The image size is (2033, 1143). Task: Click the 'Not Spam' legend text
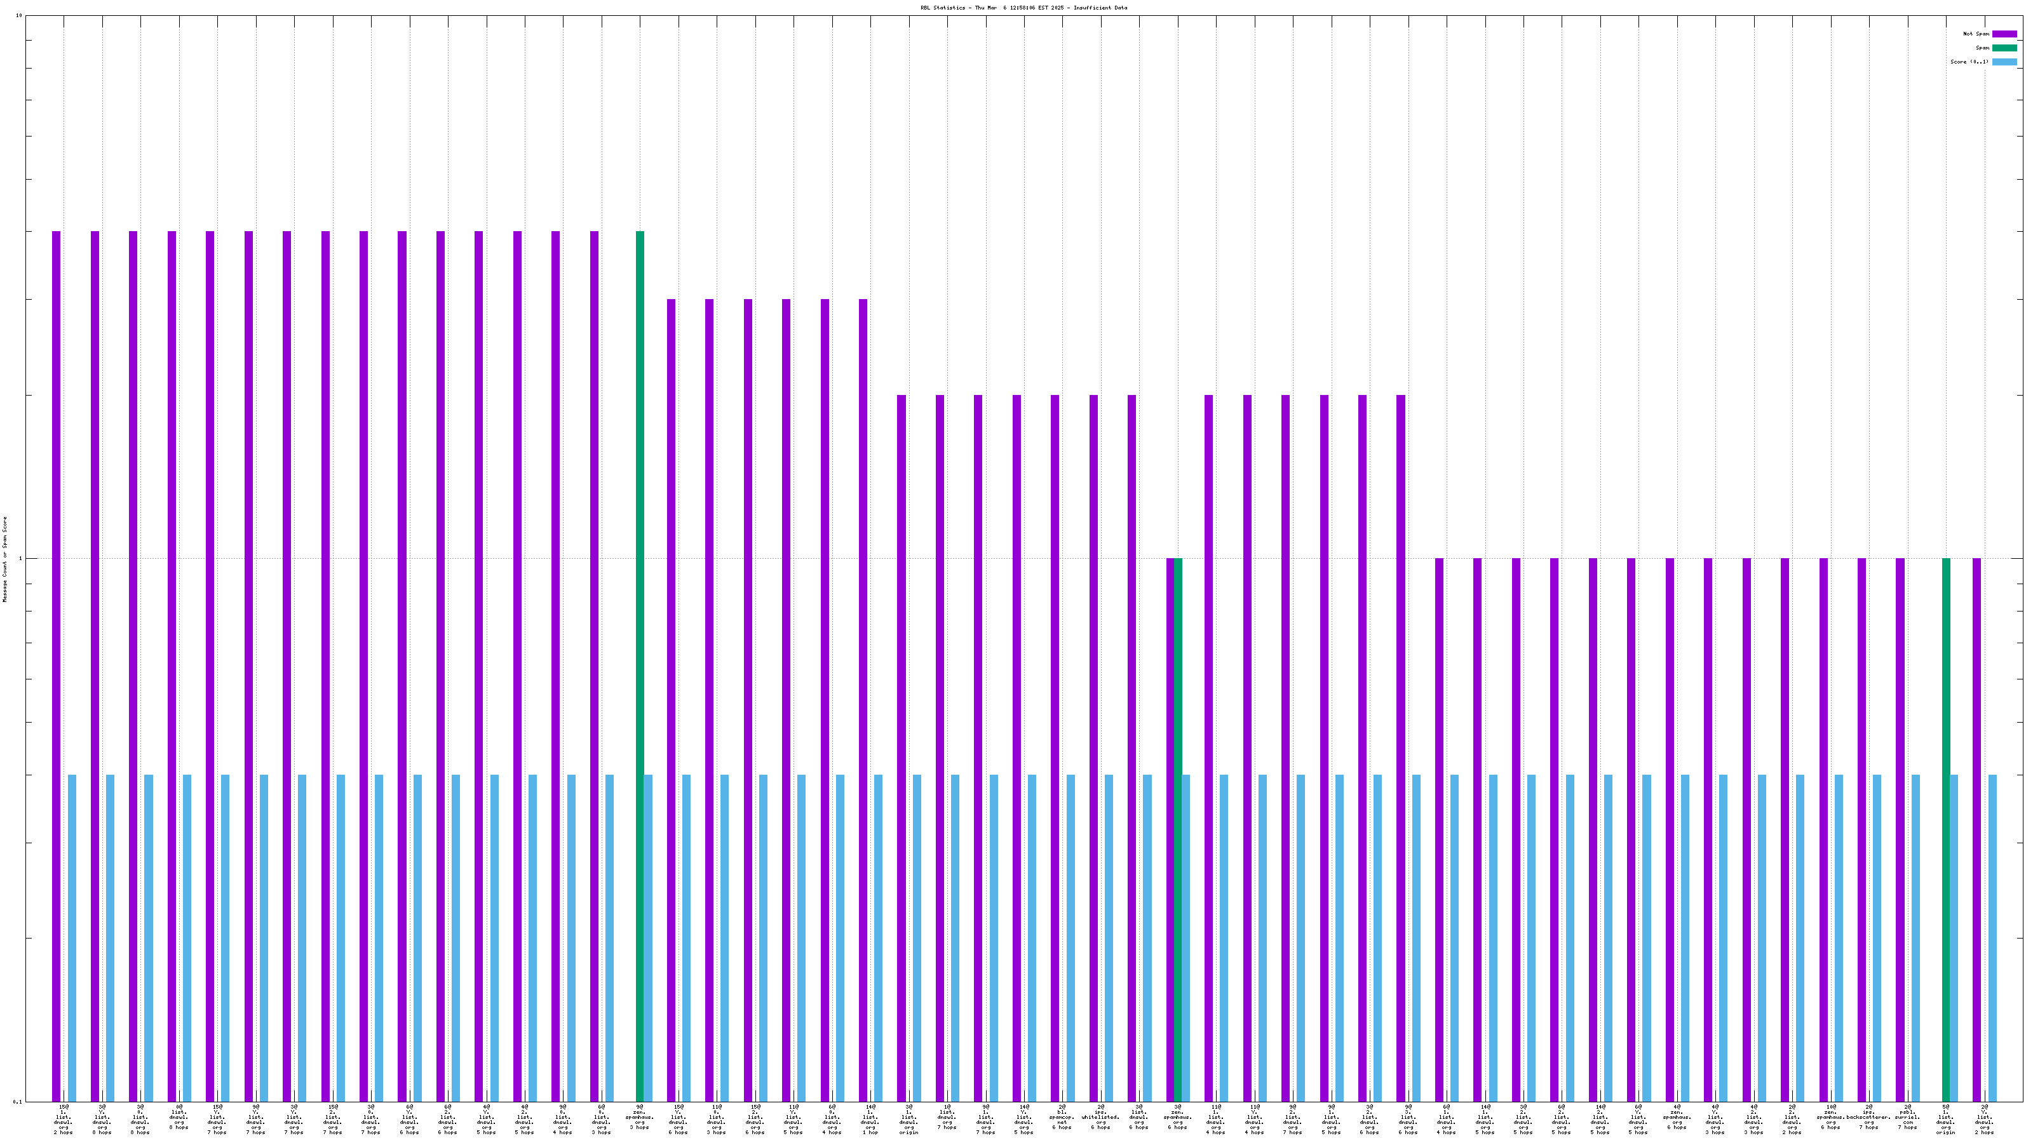click(x=1976, y=34)
